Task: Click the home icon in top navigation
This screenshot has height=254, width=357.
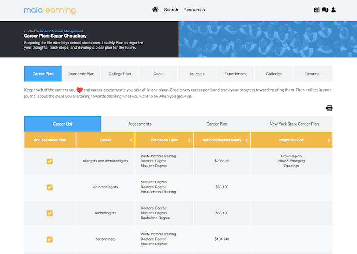Action: tap(155, 10)
